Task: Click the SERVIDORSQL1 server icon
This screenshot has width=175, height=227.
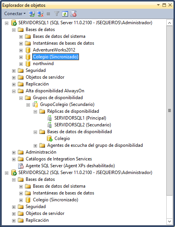Action: [14, 23]
